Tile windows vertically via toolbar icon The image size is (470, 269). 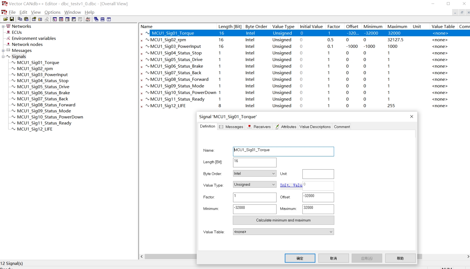click(x=109, y=19)
